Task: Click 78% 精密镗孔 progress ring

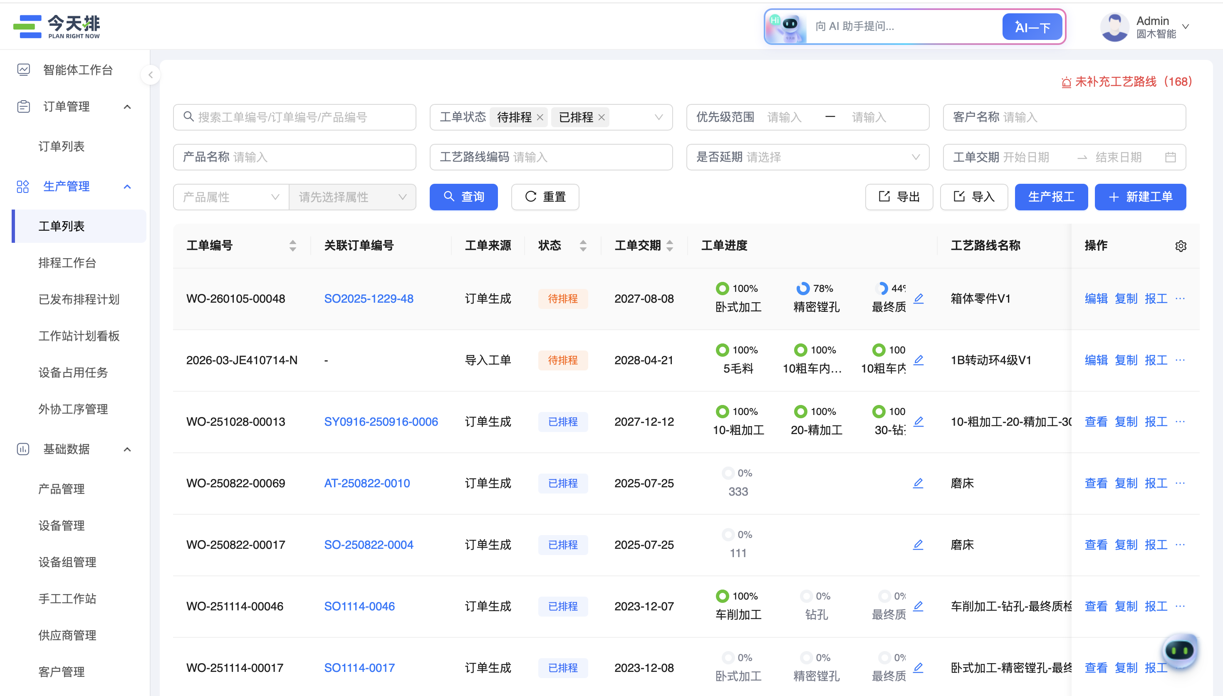Action: (802, 289)
